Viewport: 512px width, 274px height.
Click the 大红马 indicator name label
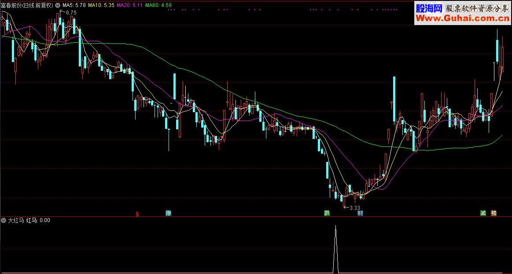(x=16, y=220)
